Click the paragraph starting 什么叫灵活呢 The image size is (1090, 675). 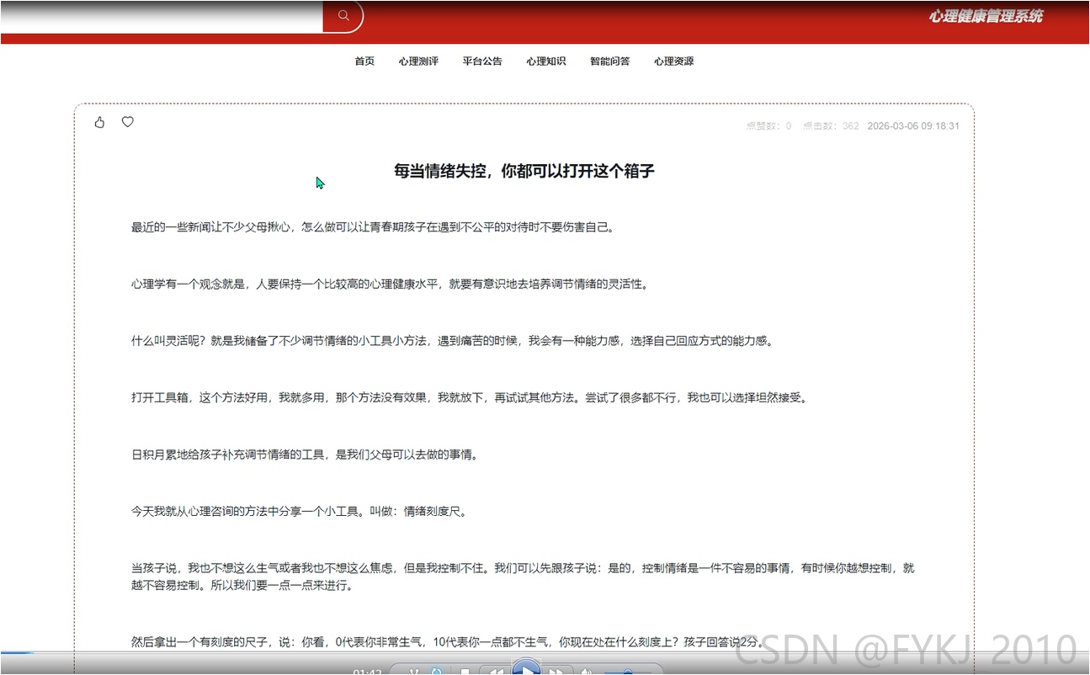452,342
